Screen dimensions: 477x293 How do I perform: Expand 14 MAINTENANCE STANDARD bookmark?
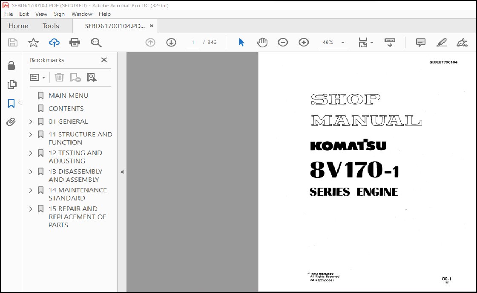30,190
